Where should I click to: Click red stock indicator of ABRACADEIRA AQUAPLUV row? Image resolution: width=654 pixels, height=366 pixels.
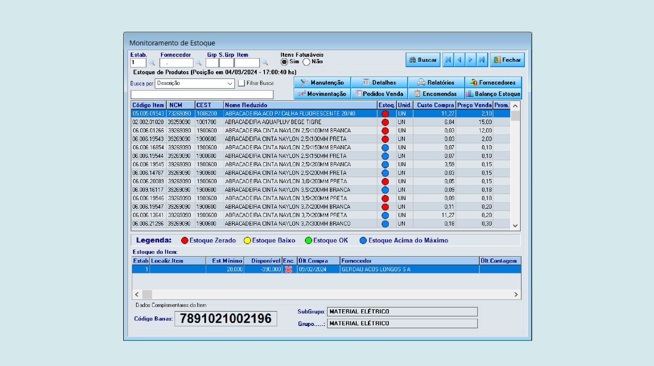(385, 122)
